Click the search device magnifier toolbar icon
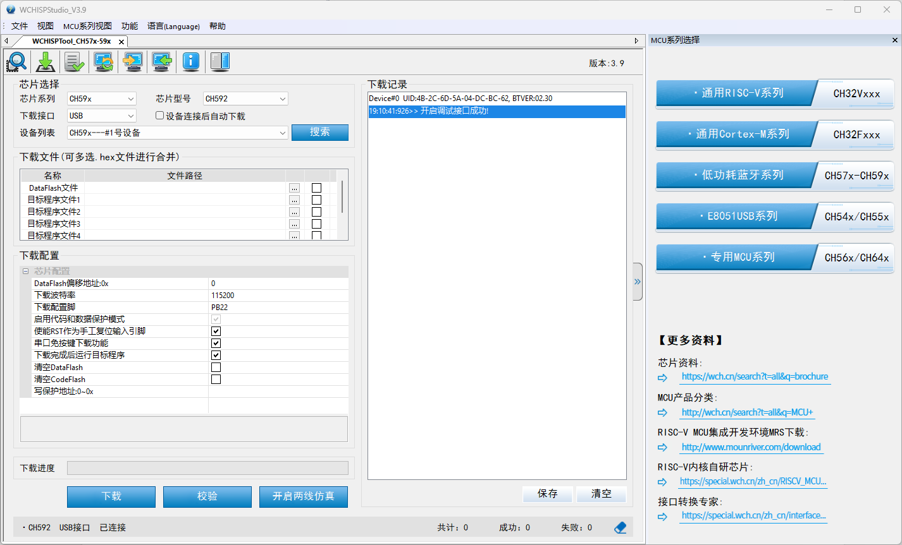 [16, 62]
